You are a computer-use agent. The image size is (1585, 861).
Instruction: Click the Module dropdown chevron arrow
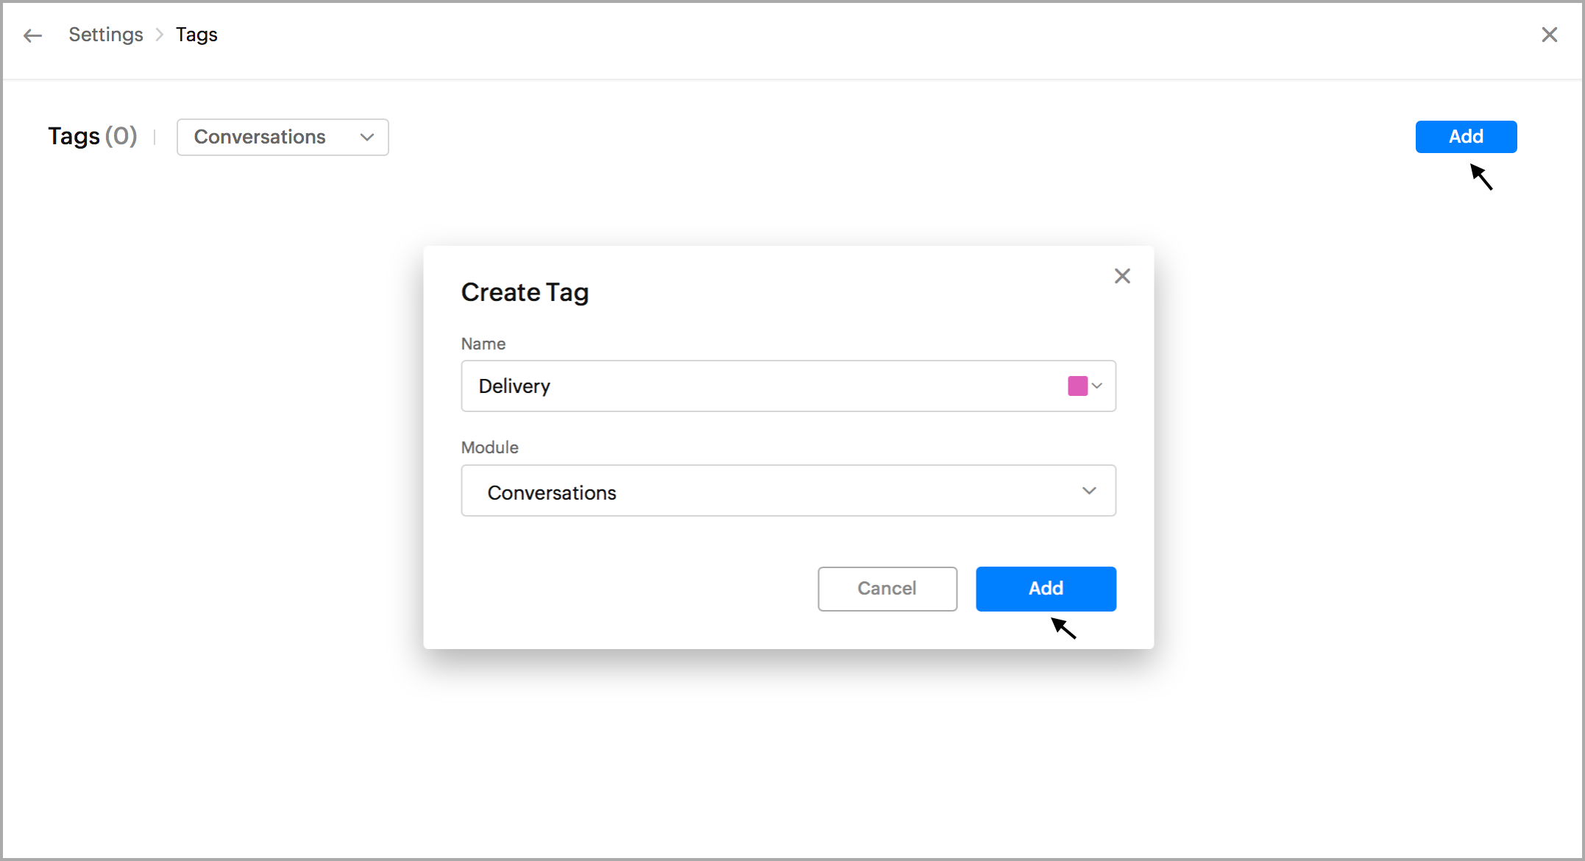pos(1089,491)
